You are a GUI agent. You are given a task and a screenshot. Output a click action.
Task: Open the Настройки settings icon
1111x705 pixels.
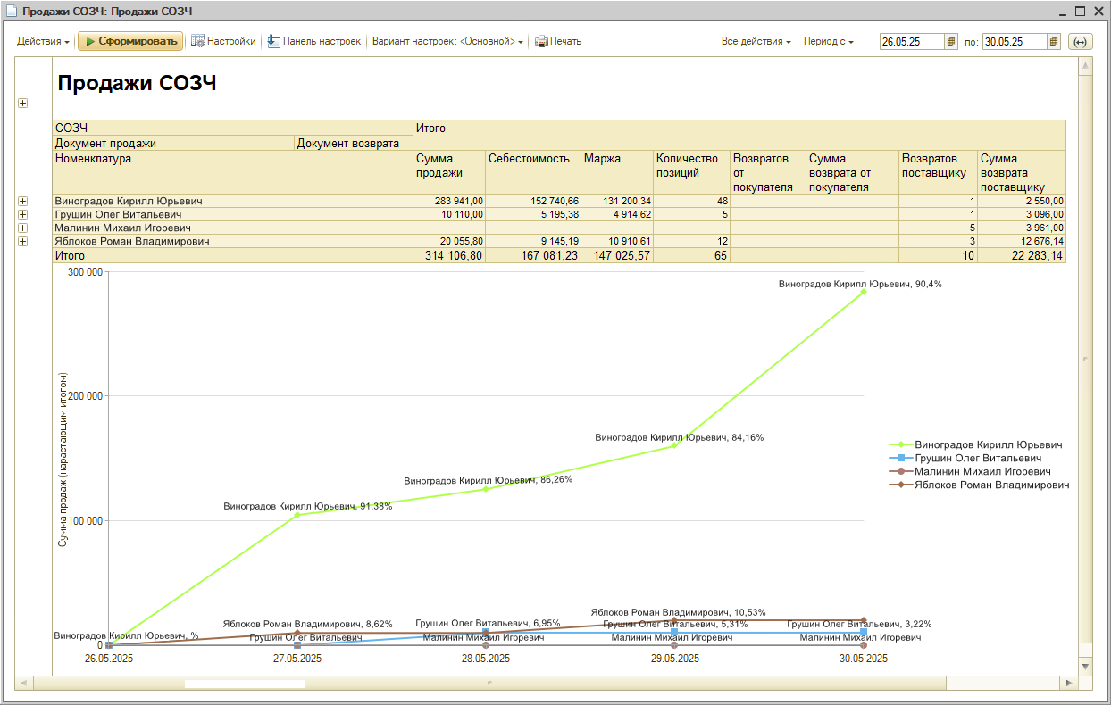click(x=198, y=41)
